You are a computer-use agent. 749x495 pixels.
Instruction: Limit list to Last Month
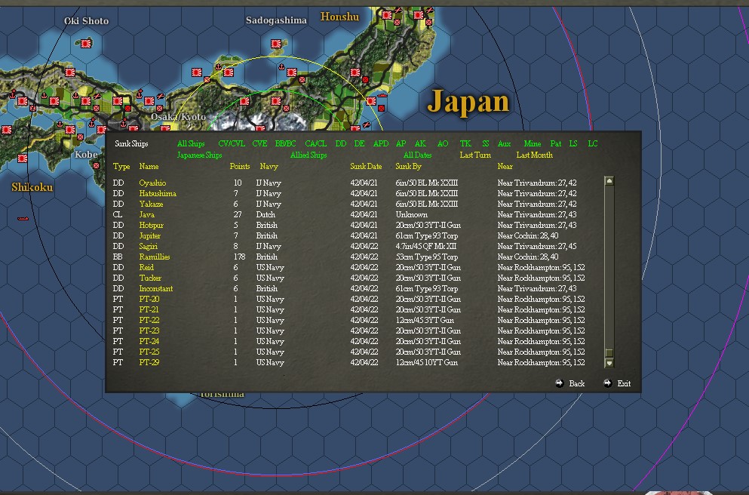[534, 155]
